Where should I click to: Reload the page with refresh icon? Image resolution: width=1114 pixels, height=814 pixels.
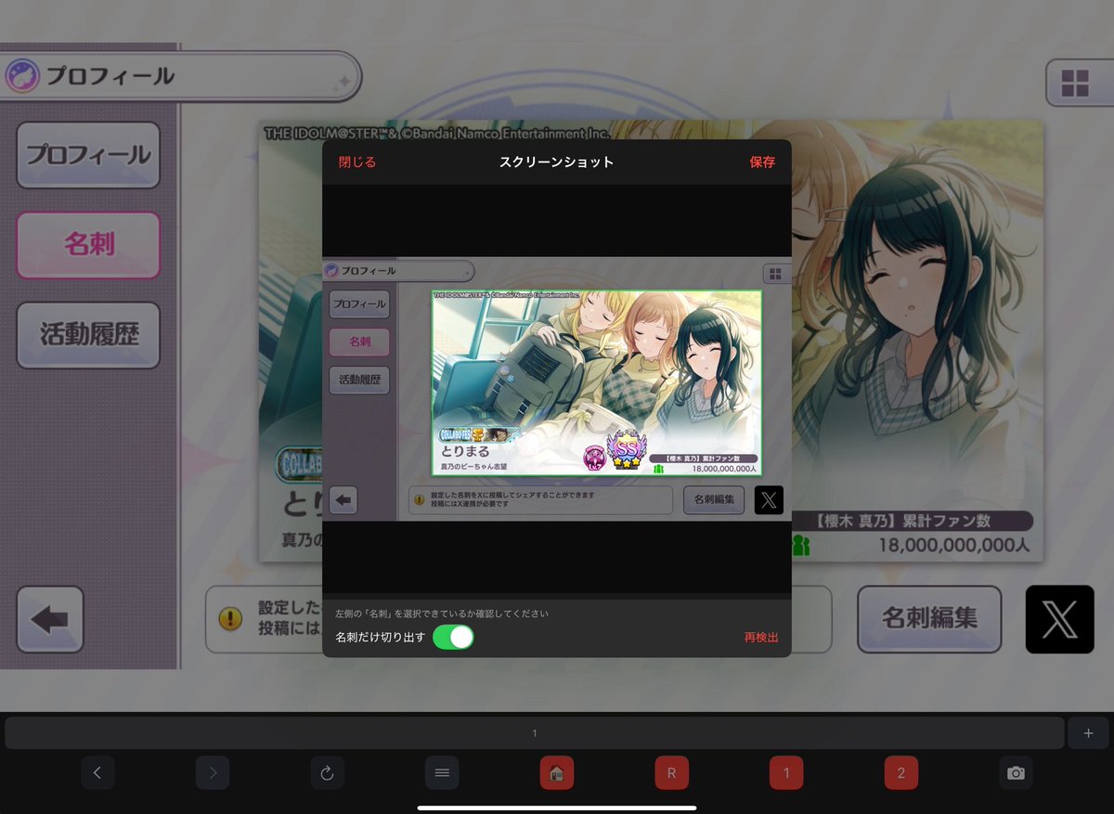[327, 773]
